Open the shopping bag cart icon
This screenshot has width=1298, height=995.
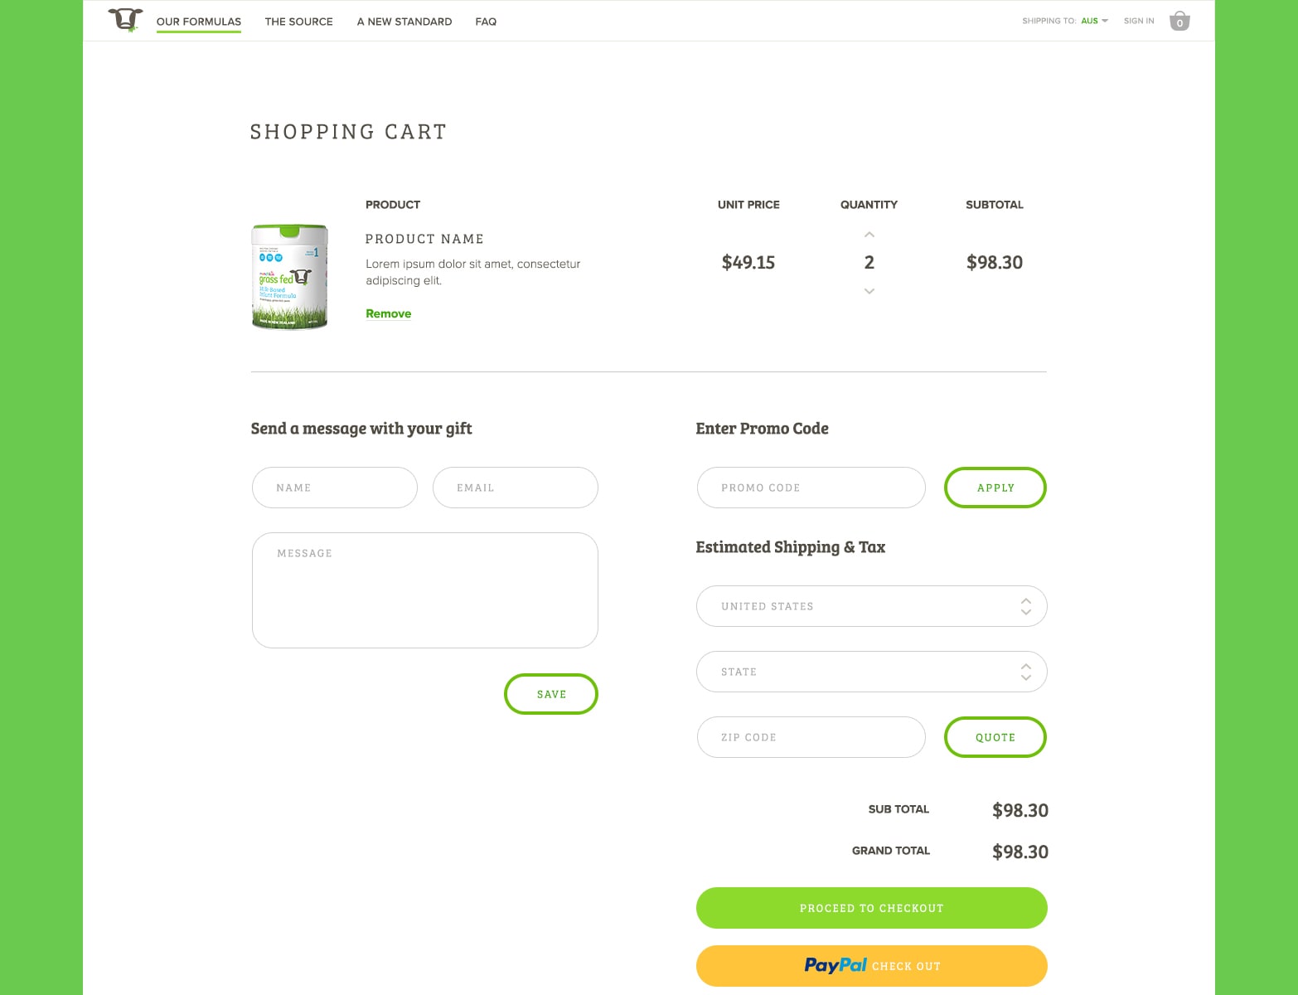click(x=1179, y=21)
